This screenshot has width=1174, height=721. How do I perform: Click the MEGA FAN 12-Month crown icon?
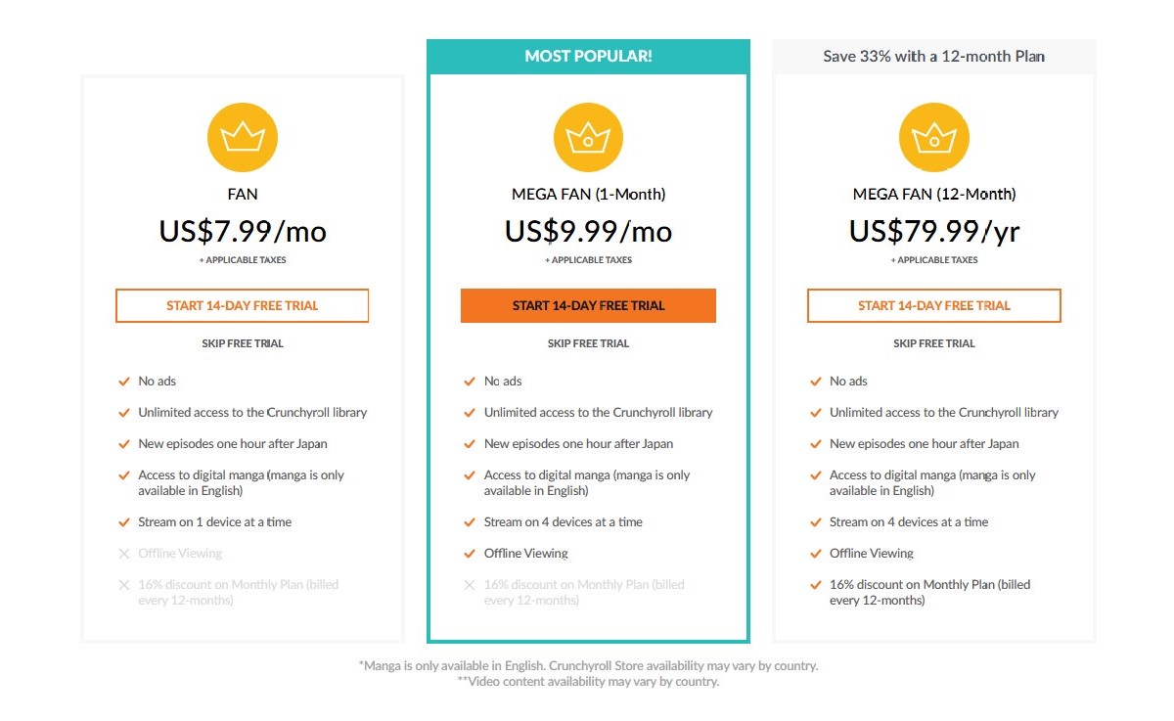934,139
